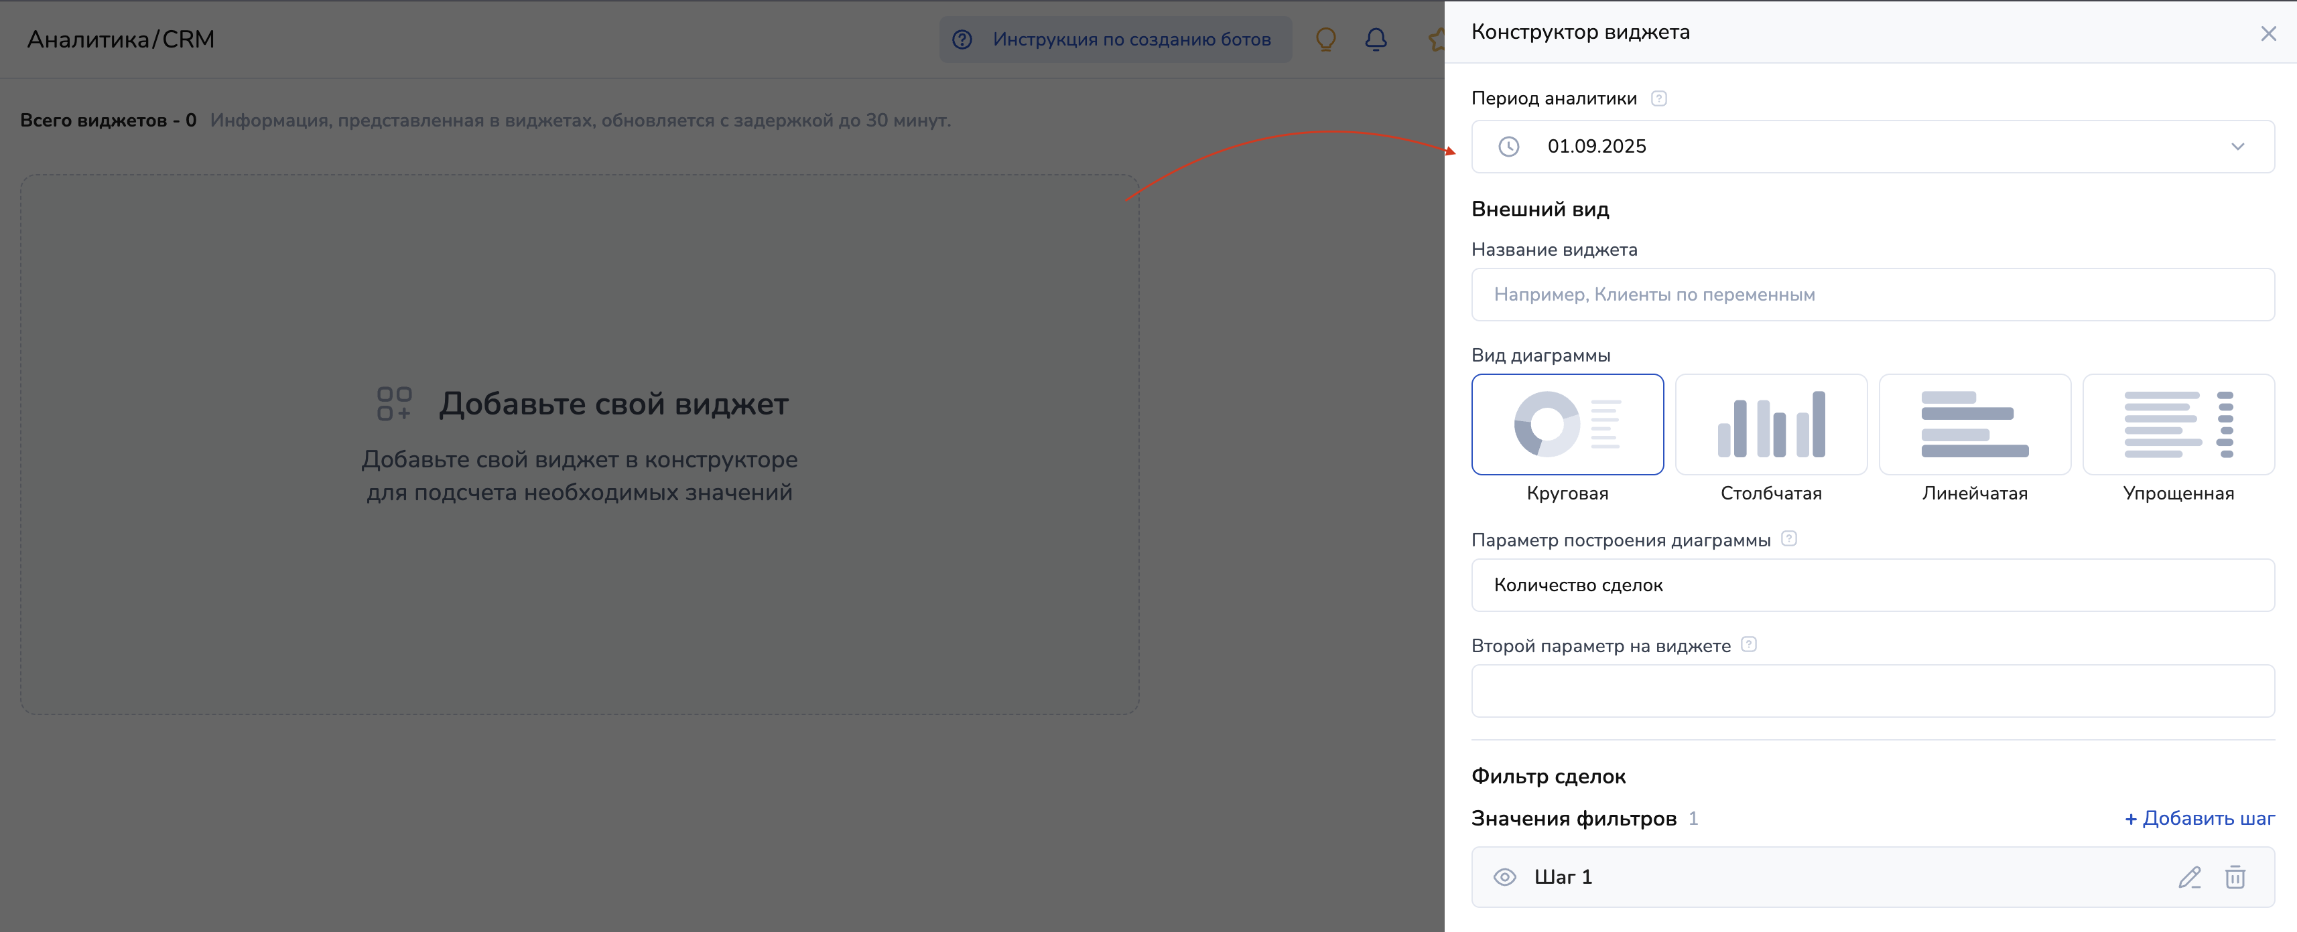
Task: Click help icon beside Параметр построения диаграммы
Action: [x=1788, y=539]
